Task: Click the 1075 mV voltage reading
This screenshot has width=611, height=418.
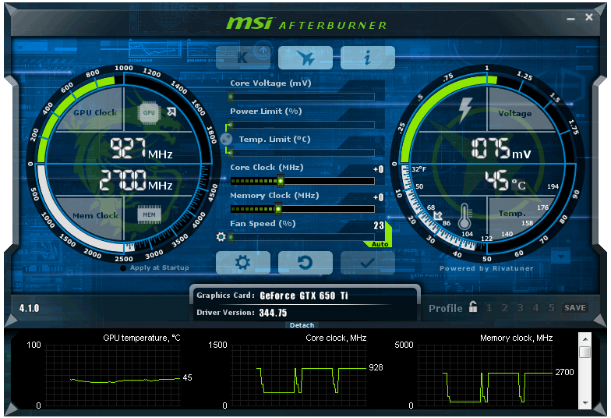Action: [x=500, y=148]
